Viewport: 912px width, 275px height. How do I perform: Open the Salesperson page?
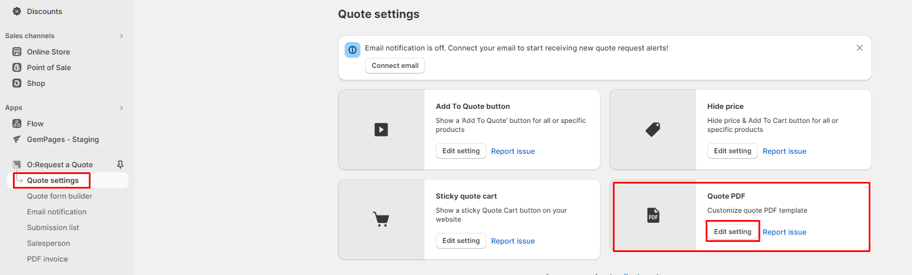[48, 243]
